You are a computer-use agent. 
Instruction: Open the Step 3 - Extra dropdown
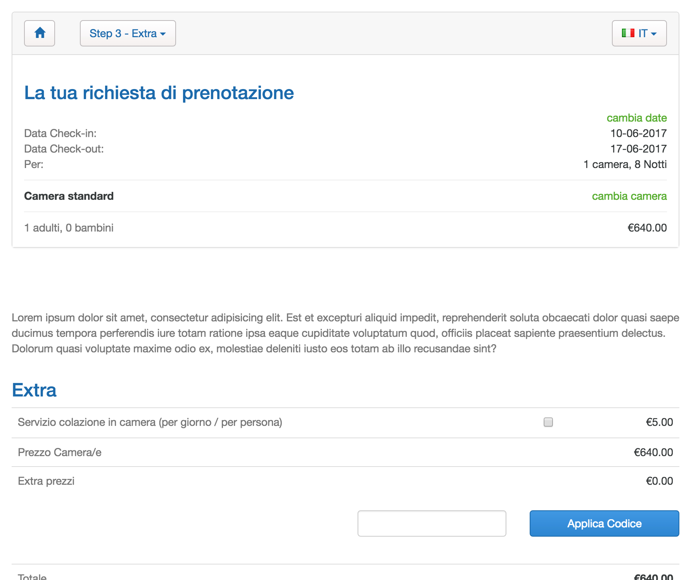click(128, 33)
